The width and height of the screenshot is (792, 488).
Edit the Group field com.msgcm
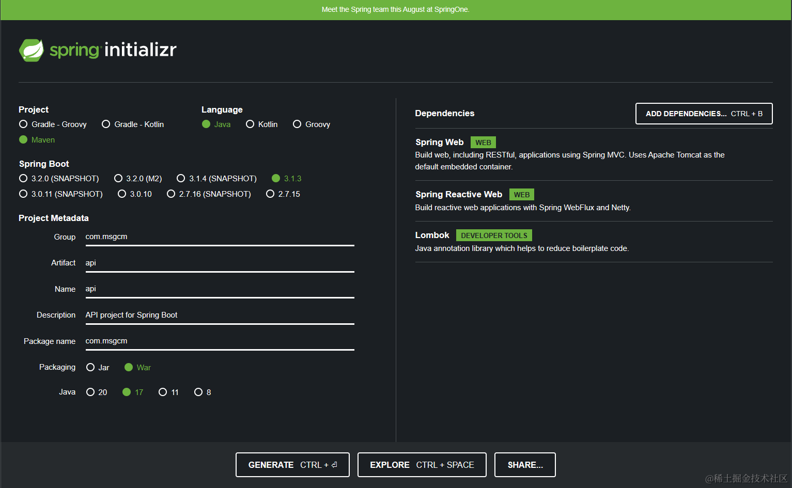coord(220,237)
